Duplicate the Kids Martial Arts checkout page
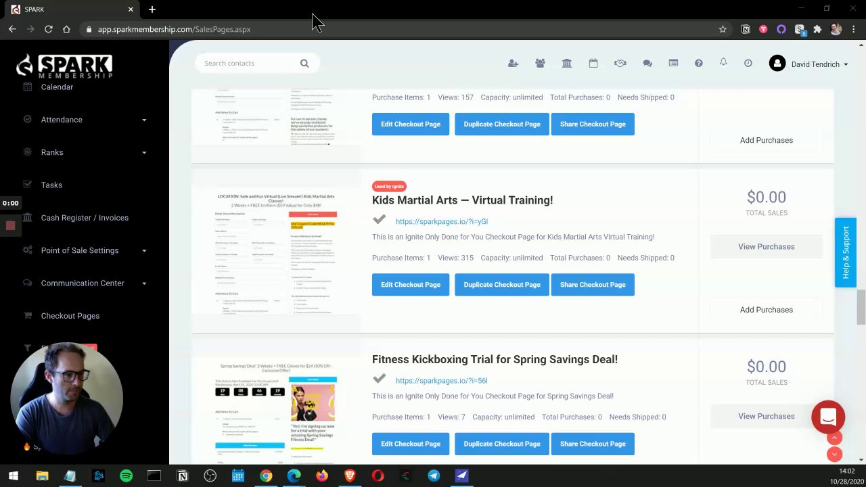The height and width of the screenshot is (487, 866). click(x=502, y=285)
